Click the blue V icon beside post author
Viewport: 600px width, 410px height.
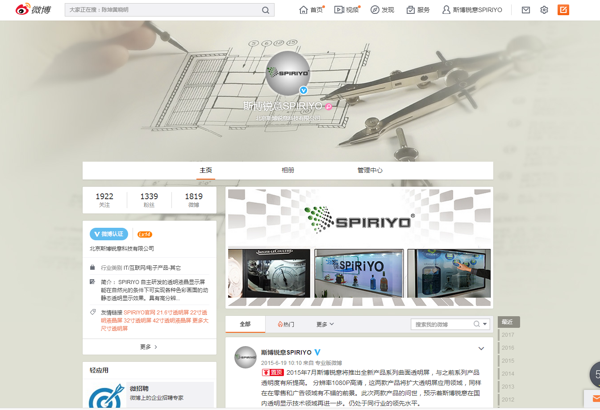(317, 352)
